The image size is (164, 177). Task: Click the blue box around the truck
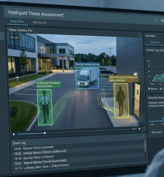click(87, 78)
